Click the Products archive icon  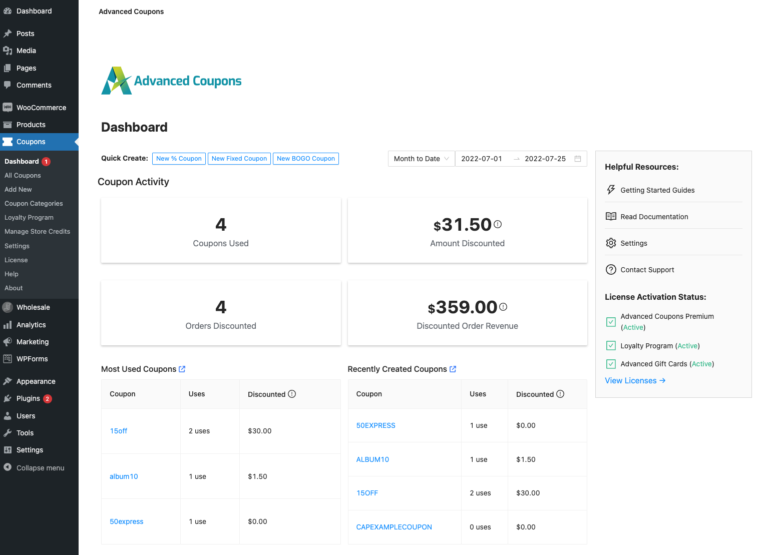(8, 125)
